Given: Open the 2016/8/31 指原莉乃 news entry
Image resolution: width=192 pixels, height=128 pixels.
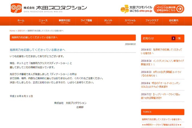Looking at the screenshot, I should pyautogui.click(x=161, y=51).
